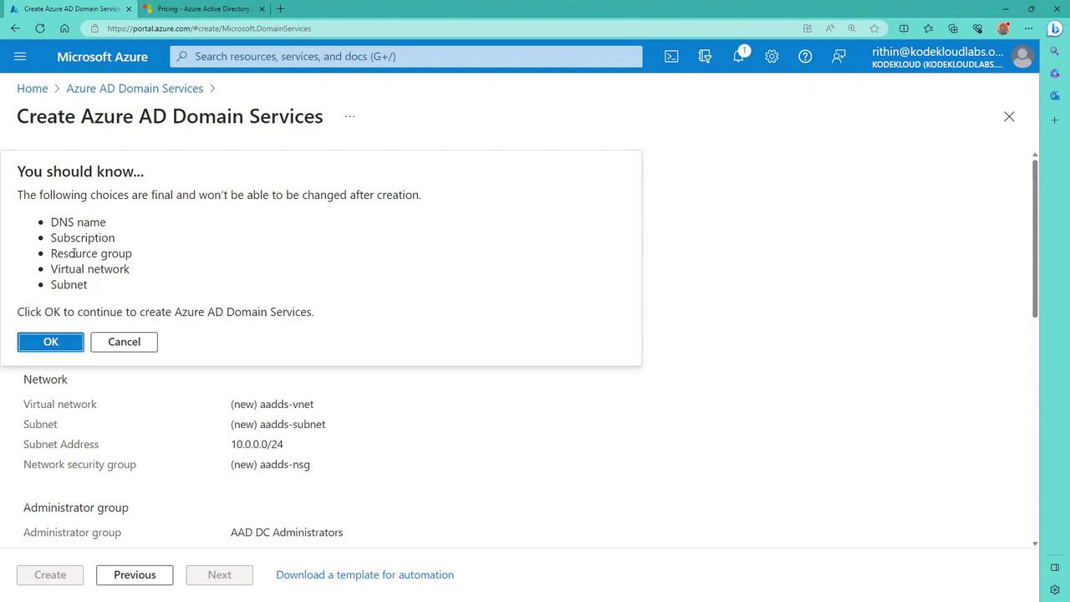
Task: Click the Virtual network bullet item
Action: coord(90,269)
